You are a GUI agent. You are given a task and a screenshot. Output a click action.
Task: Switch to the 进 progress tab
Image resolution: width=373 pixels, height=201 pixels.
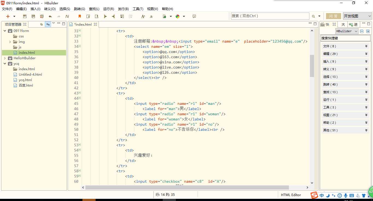[354, 24]
